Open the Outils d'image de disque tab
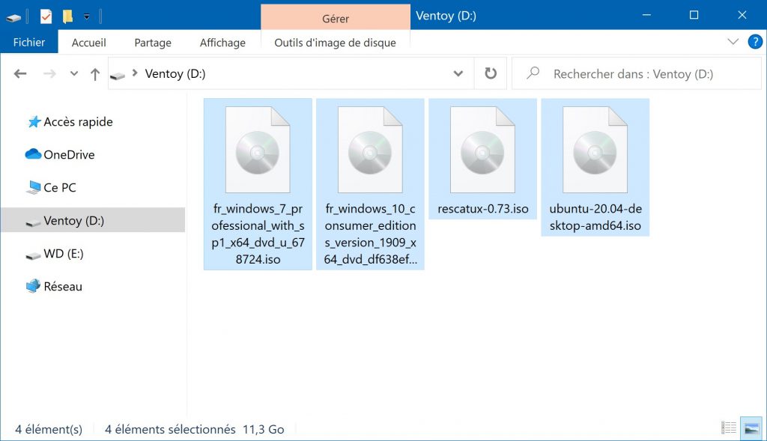 point(335,43)
